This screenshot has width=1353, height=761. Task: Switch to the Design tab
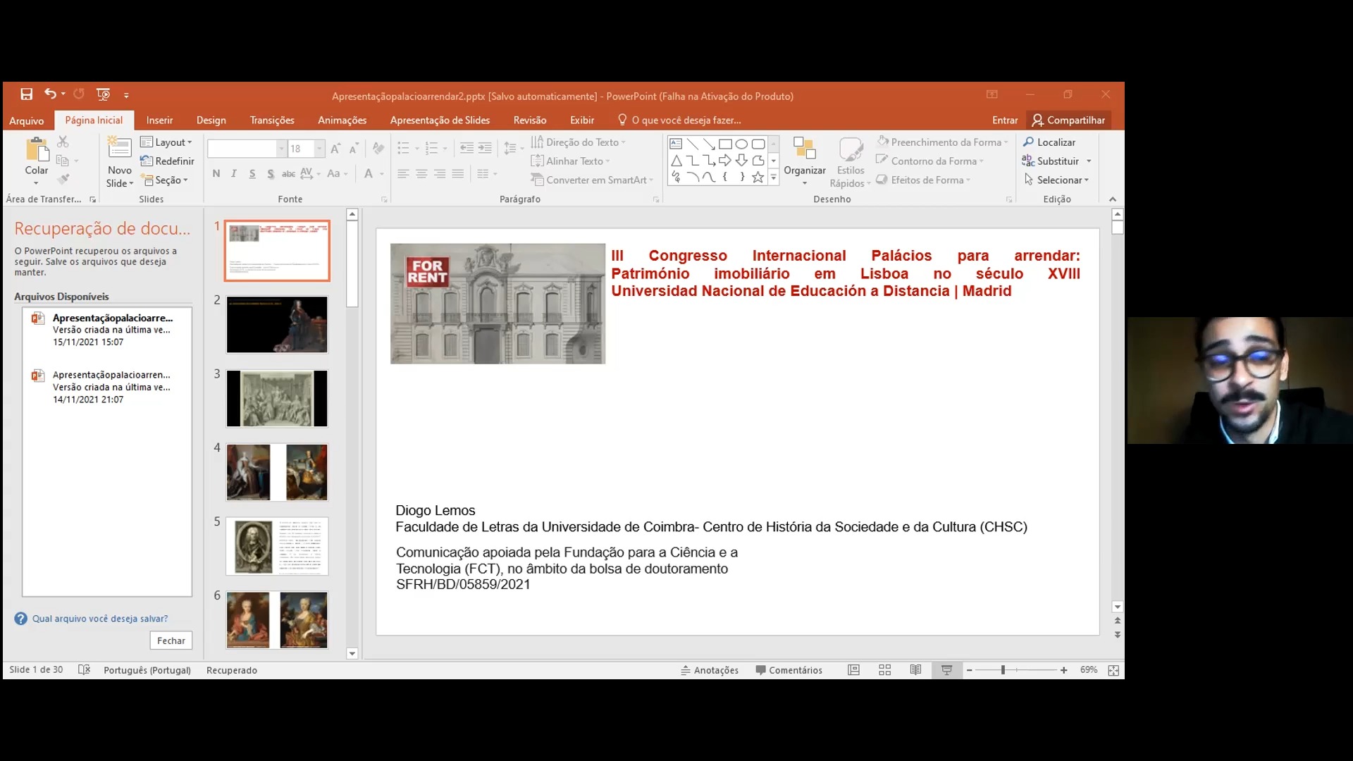point(211,120)
